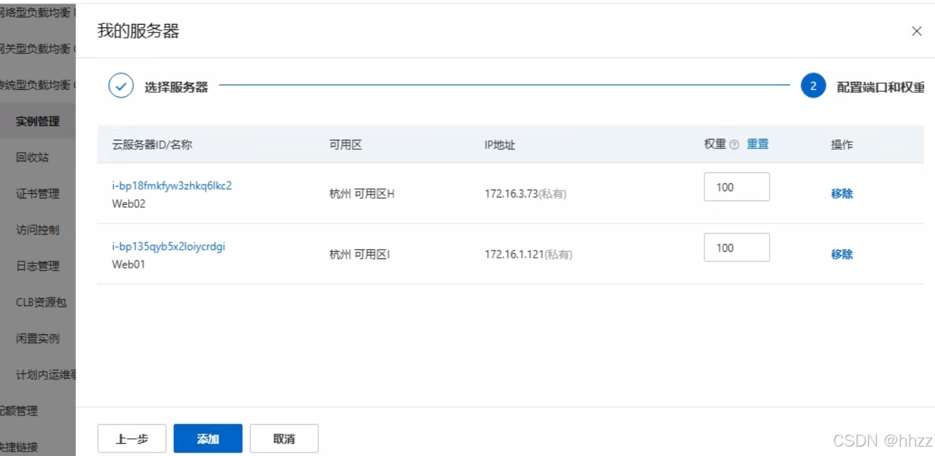
Task: Click the IP地址 column header
Action: (500, 144)
